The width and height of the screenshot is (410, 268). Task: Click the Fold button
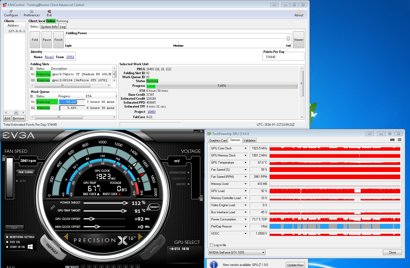click(x=35, y=40)
